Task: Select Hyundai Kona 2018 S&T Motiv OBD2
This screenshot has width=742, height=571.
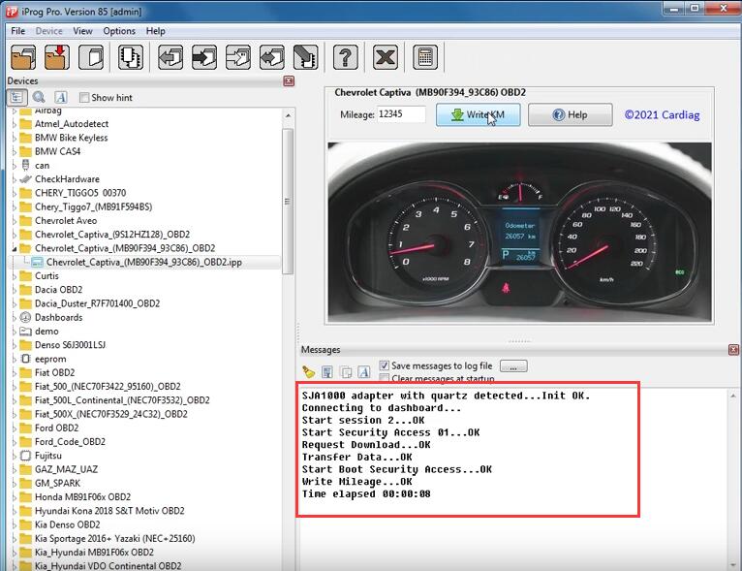Action: coord(109,511)
